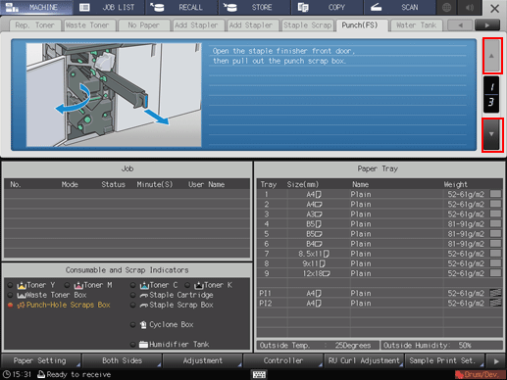Open the on-screen keyboard icon
507x380 pixels.
pos(259,374)
